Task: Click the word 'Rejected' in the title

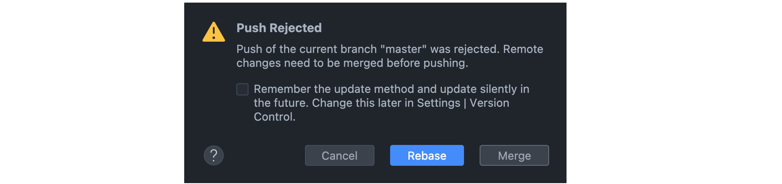Action: point(295,28)
